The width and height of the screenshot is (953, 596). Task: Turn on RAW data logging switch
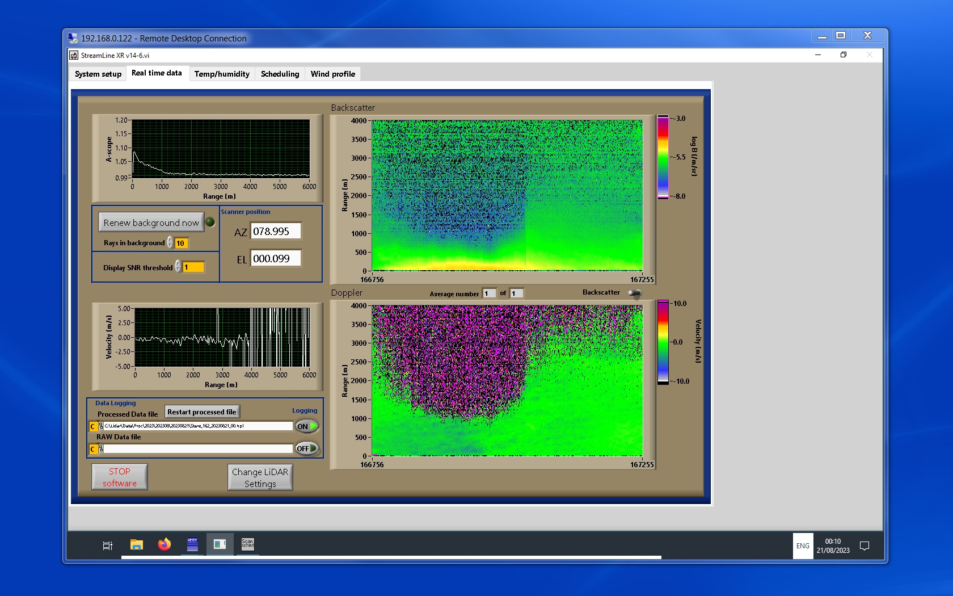click(x=307, y=448)
